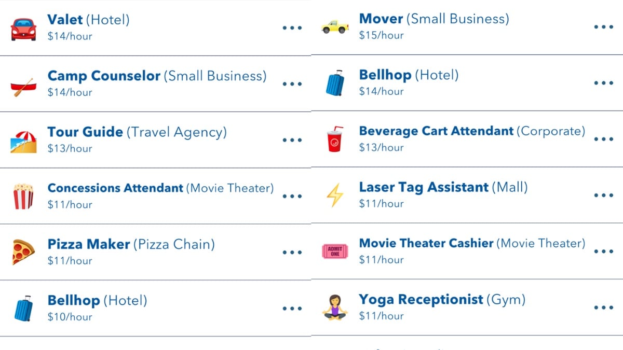This screenshot has width=623, height=350.
Task: Open the Camp Counselor job title
Action: tap(104, 76)
